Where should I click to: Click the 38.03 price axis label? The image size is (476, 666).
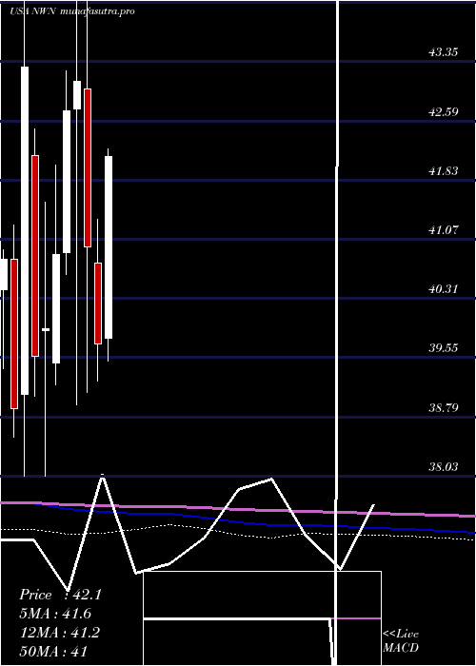tap(444, 467)
